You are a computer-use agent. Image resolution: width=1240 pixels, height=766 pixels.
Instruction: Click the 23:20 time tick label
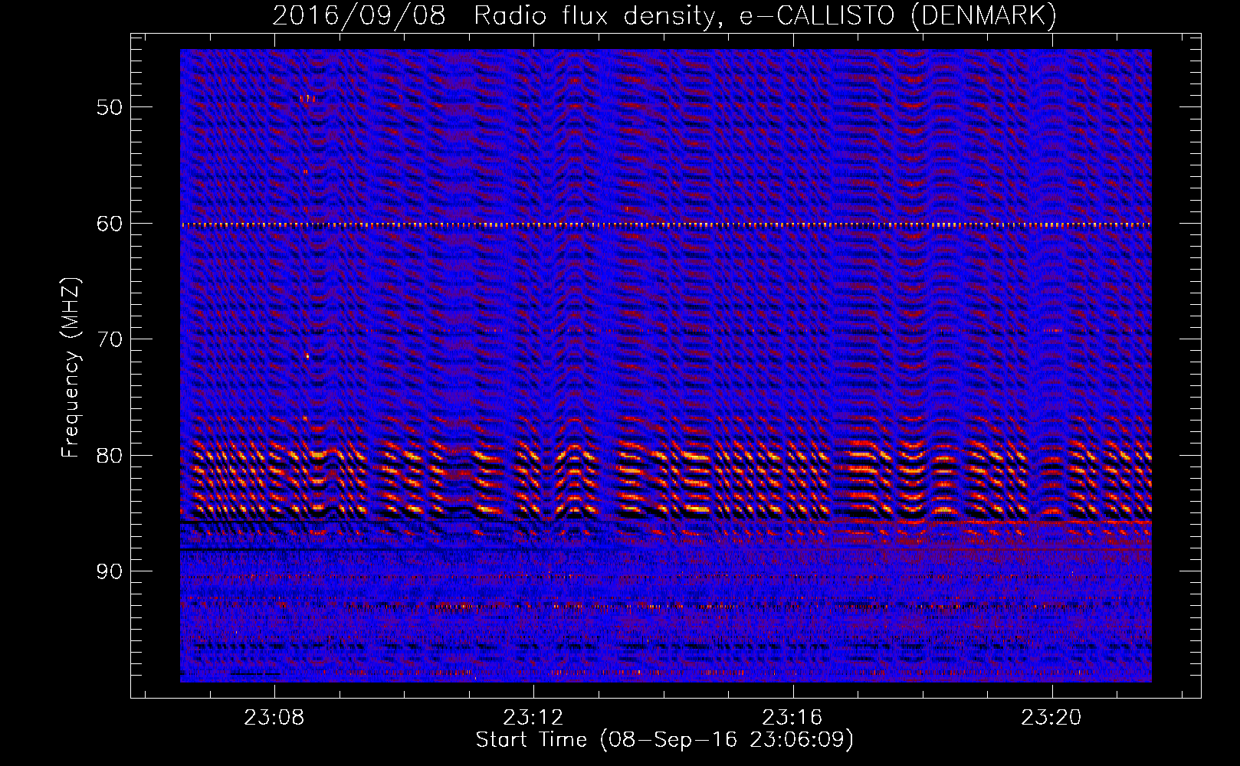coord(1051,718)
